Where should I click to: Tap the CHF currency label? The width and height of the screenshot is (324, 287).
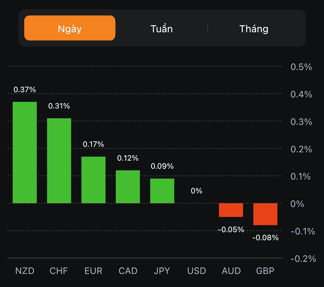[x=59, y=271]
